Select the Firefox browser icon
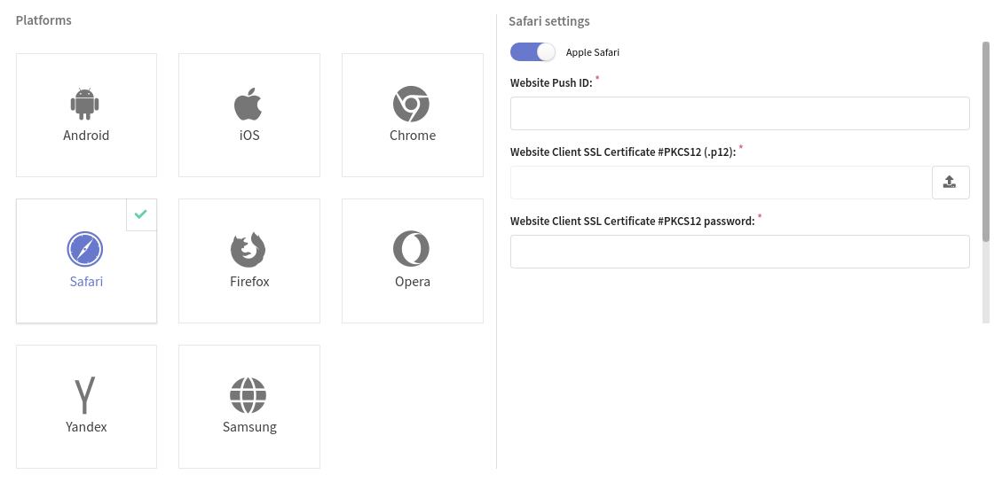994x490 pixels. click(248, 250)
